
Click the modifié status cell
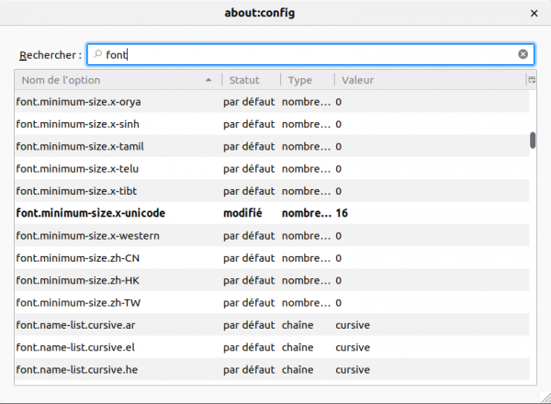point(242,213)
